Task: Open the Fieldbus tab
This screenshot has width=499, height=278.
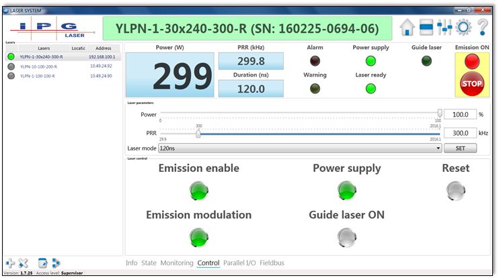Action: [x=272, y=263]
